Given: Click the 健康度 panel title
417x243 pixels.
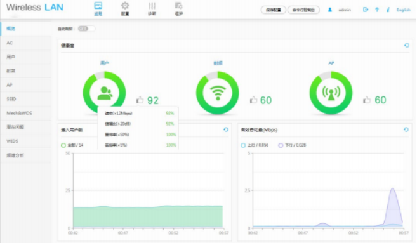Looking at the screenshot, I should point(67,46).
